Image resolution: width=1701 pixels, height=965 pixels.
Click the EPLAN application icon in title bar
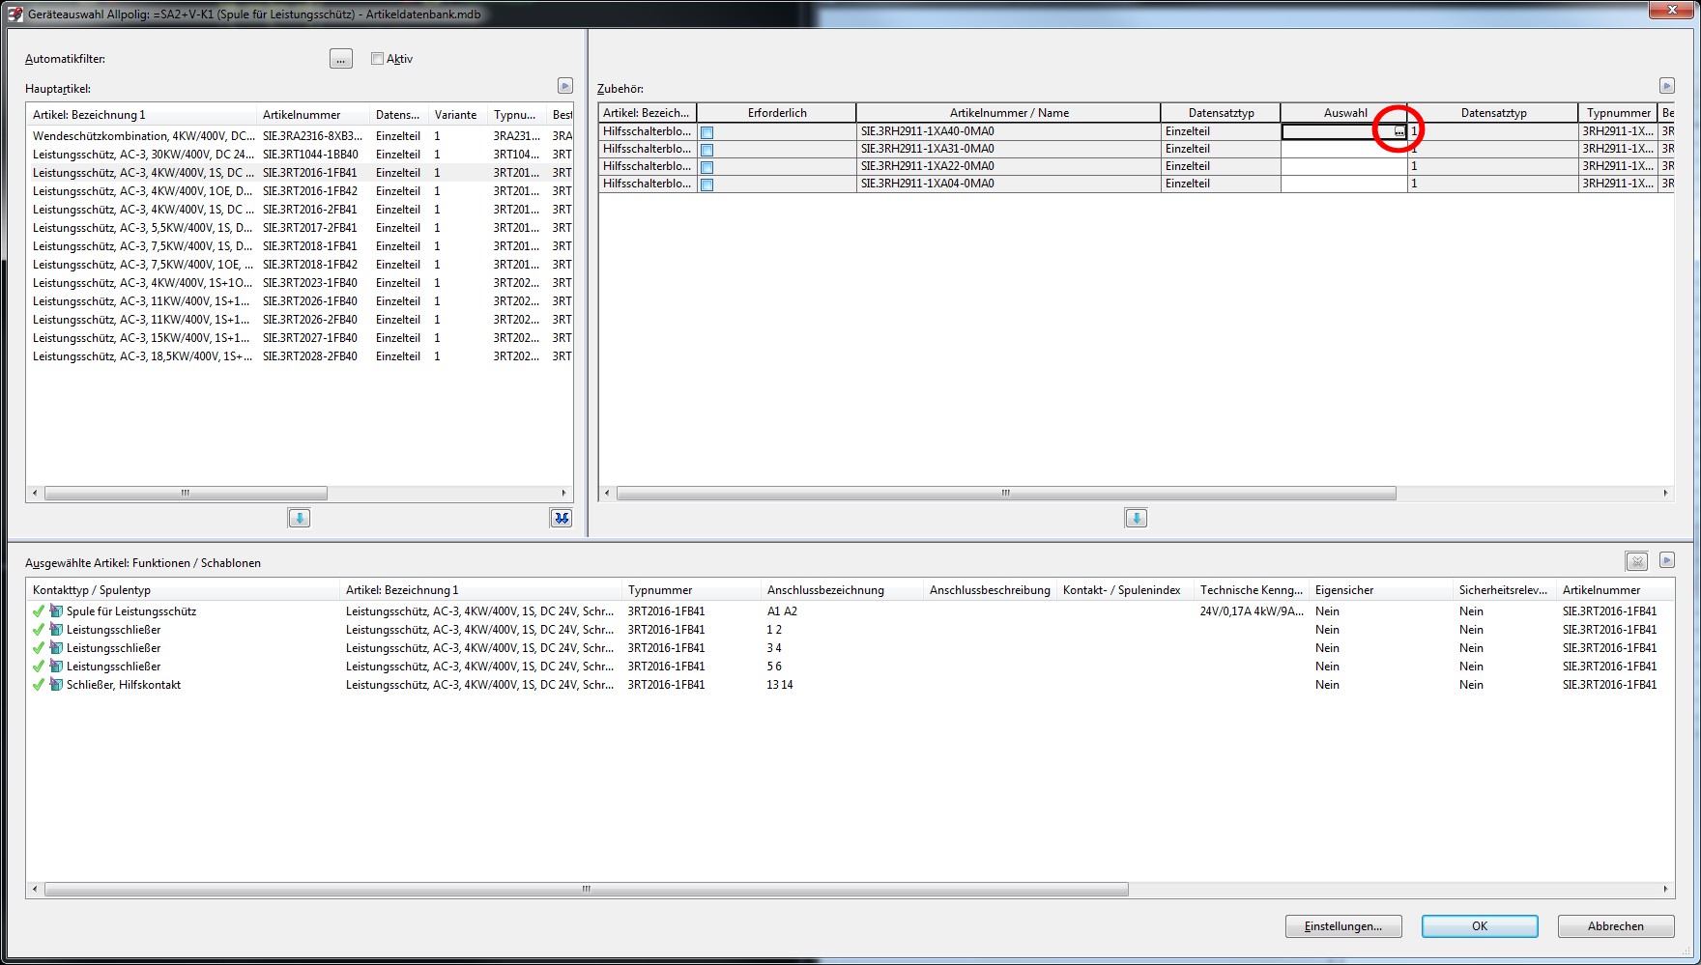pyautogui.click(x=15, y=14)
